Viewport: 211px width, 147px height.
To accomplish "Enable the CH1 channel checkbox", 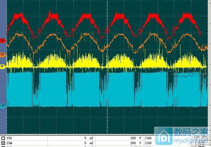I will click(x=3, y=138).
